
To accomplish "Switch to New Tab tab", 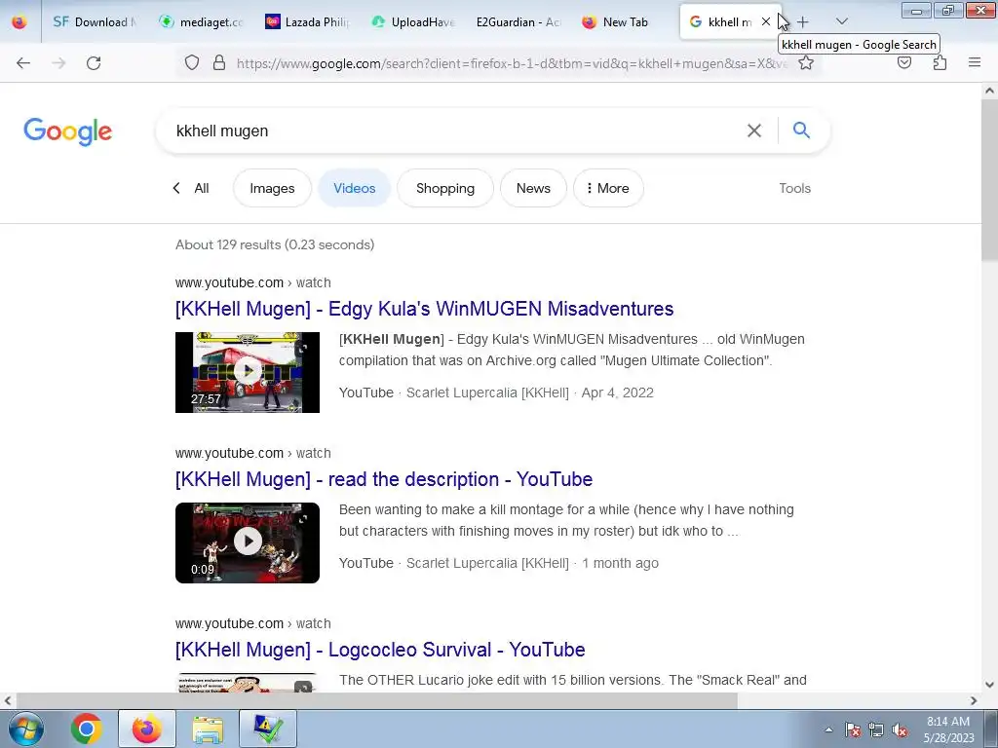I will (x=625, y=21).
